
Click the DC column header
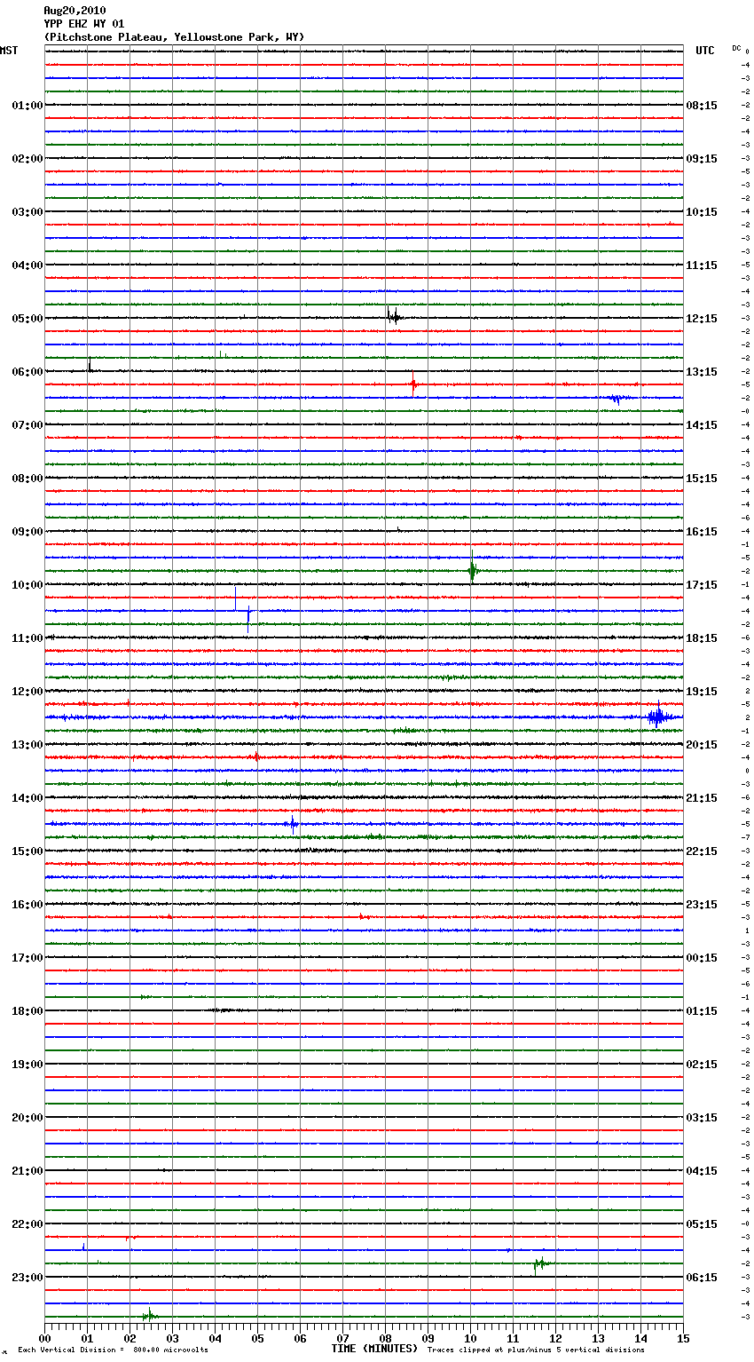click(x=736, y=48)
